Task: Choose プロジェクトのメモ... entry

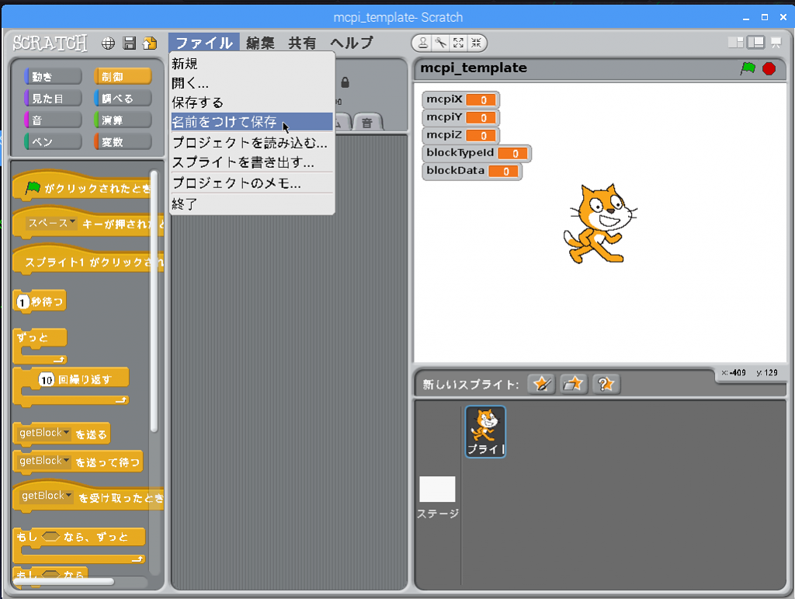Action: click(252, 183)
